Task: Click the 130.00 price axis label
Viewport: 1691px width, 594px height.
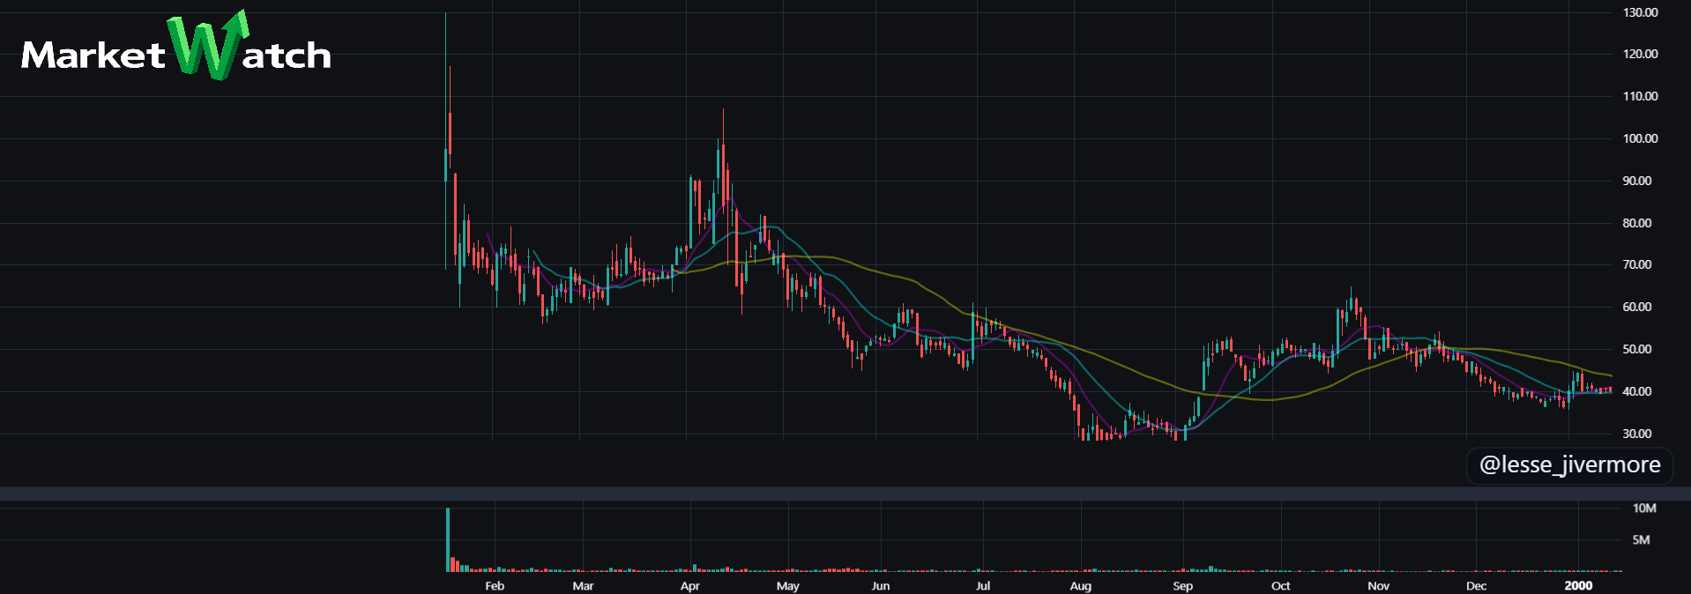Action: (x=1640, y=12)
